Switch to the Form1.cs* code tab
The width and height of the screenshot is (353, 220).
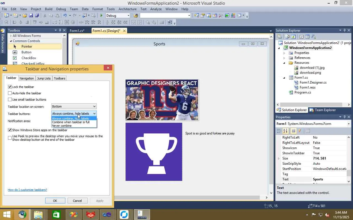(x=77, y=31)
